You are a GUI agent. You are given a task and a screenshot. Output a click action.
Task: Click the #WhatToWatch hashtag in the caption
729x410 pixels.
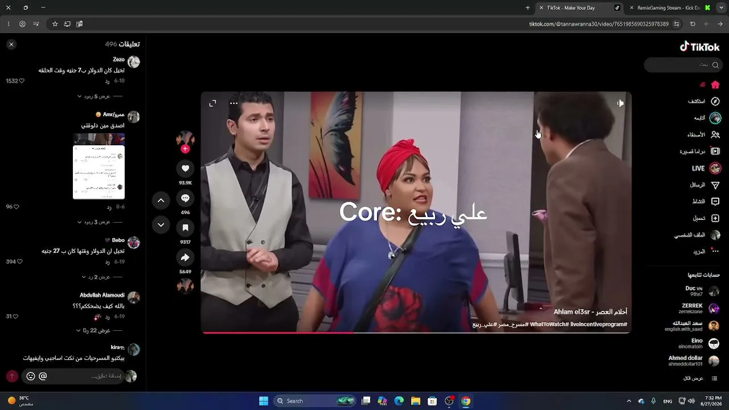(548, 325)
